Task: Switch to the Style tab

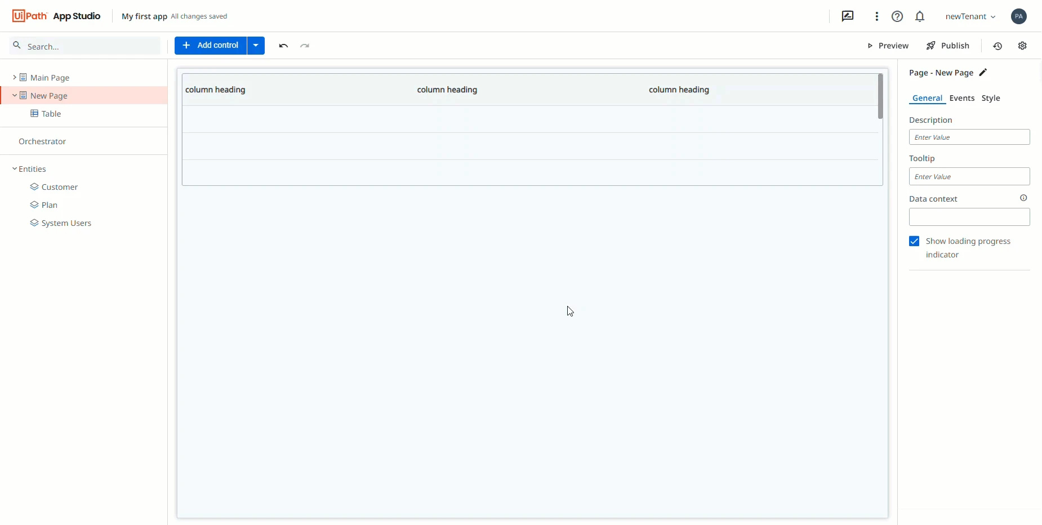Action: coord(991,98)
